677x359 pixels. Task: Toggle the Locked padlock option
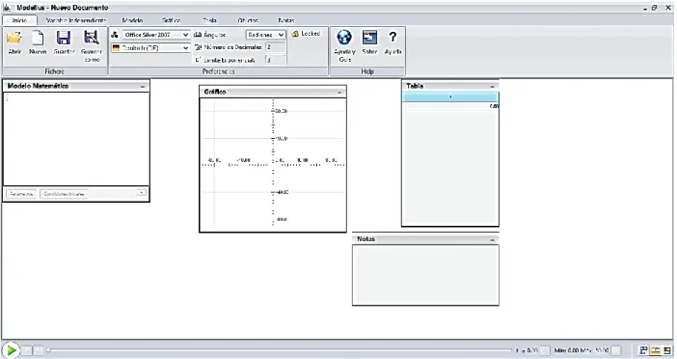pos(306,34)
